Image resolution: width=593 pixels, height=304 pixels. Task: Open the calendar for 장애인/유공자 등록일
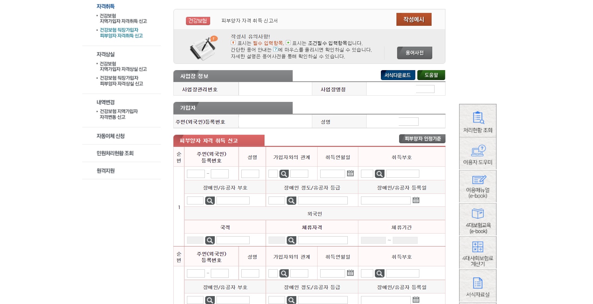[x=416, y=200]
